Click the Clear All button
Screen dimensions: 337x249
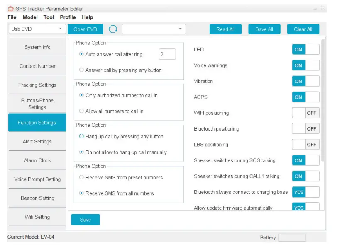pyautogui.click(x=303, y=29)
